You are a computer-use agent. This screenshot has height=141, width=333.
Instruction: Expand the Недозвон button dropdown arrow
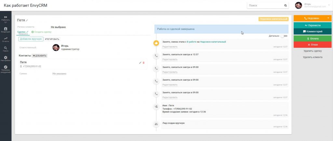pos(328,18)
